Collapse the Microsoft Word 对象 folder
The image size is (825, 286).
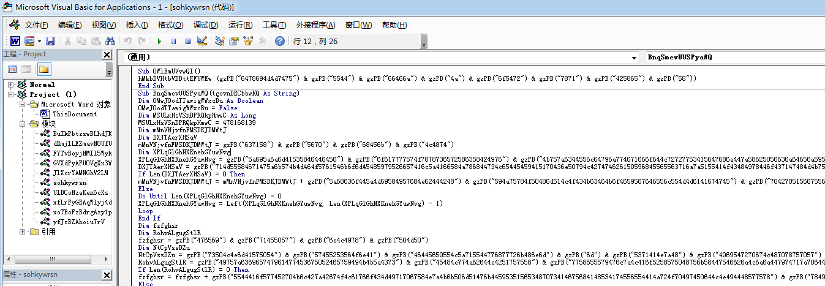(x=23, y=104)
